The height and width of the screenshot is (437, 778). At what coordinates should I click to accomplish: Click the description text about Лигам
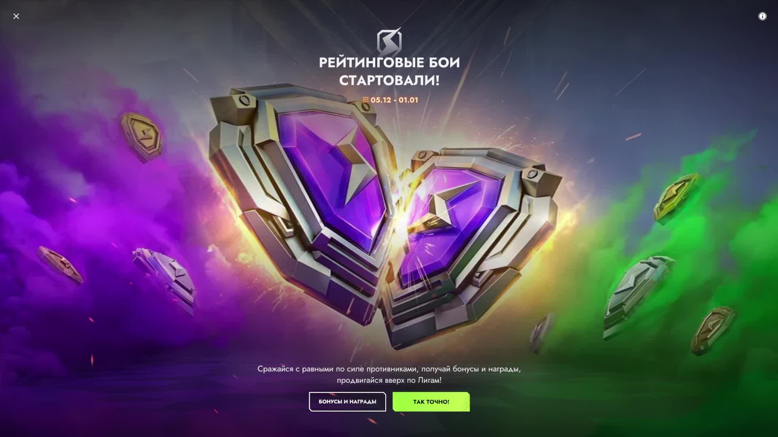click(x=389, y=374)
